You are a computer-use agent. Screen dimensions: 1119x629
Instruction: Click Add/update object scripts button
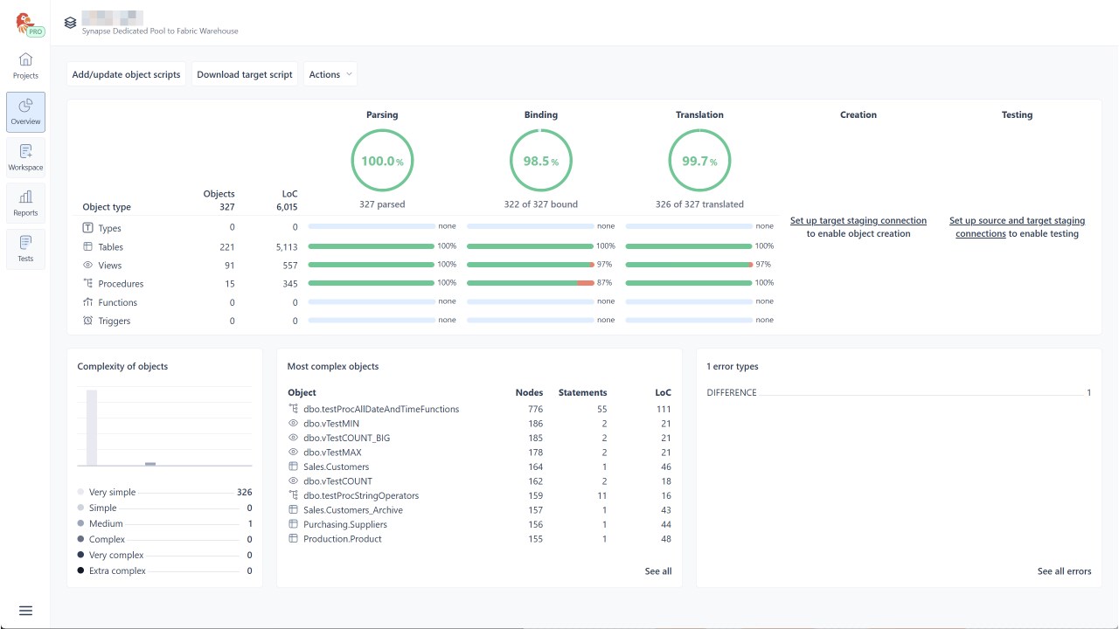pyautogui.click(x=126, y=74)
